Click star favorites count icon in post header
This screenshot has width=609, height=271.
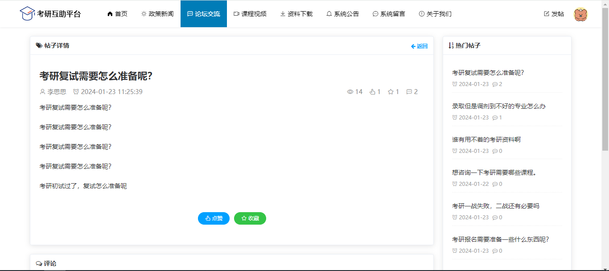click(391, 92)
